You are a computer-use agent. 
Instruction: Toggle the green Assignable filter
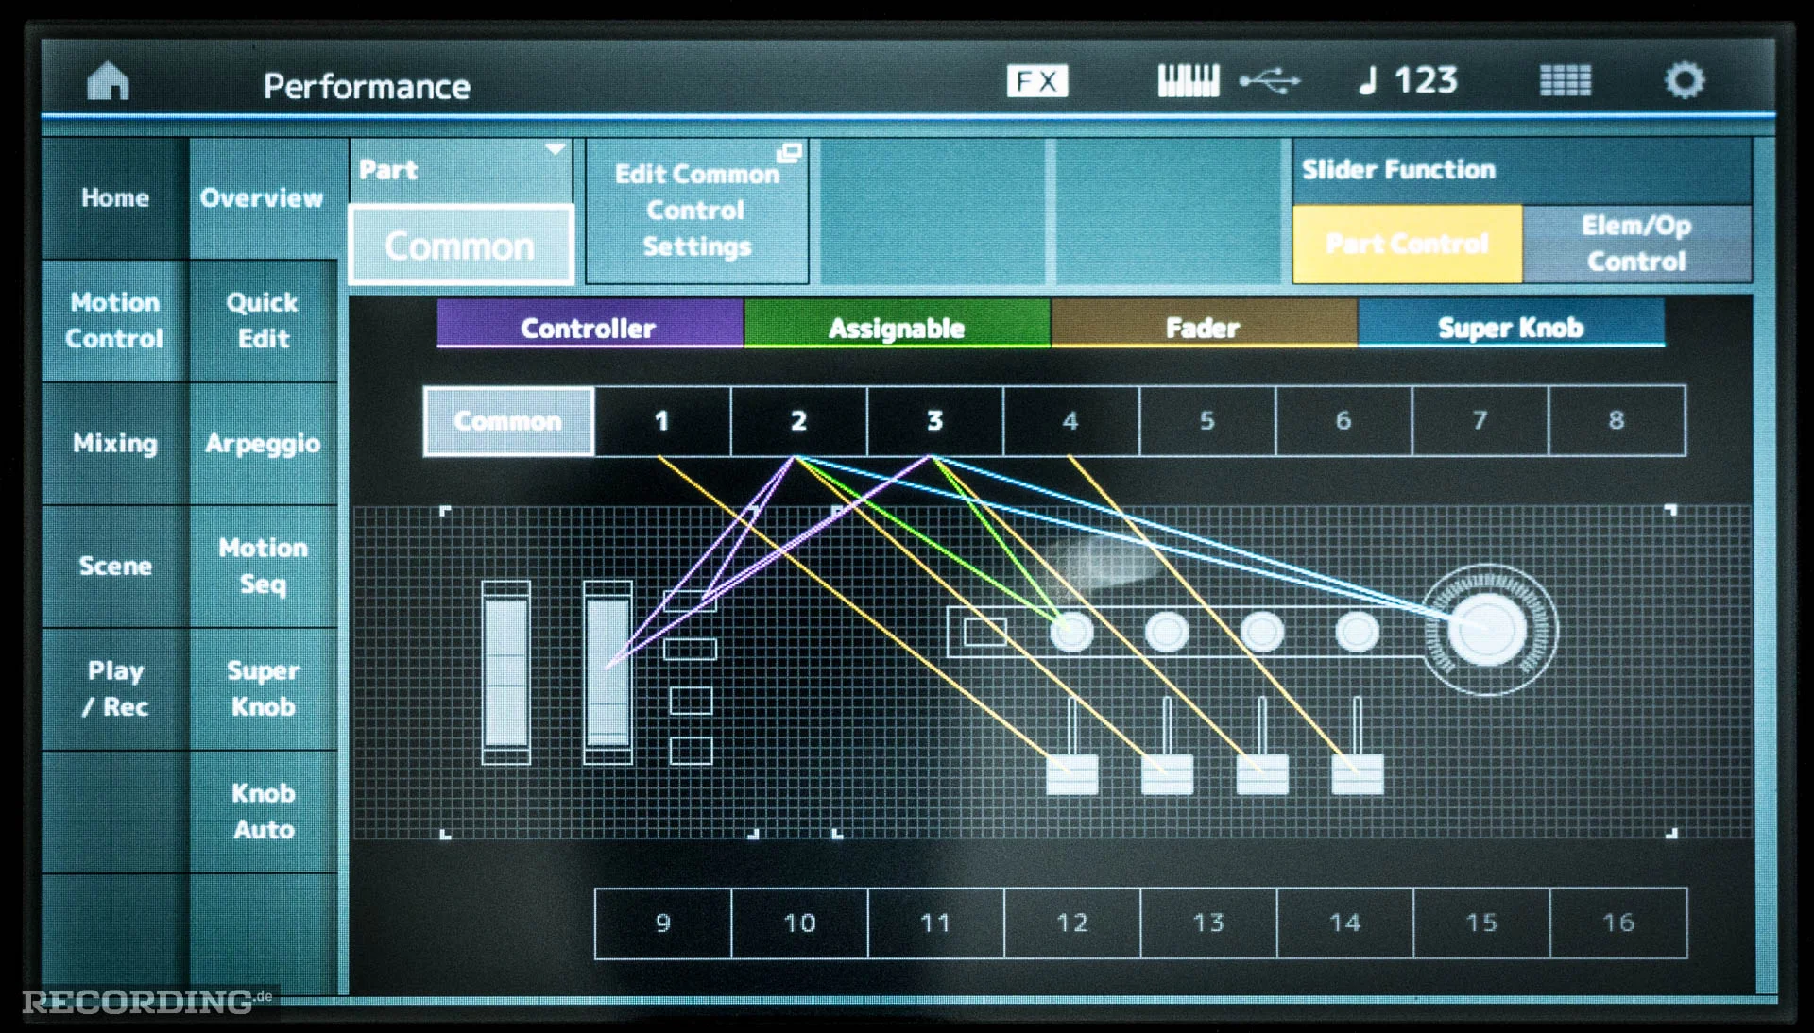click(897, 324)
